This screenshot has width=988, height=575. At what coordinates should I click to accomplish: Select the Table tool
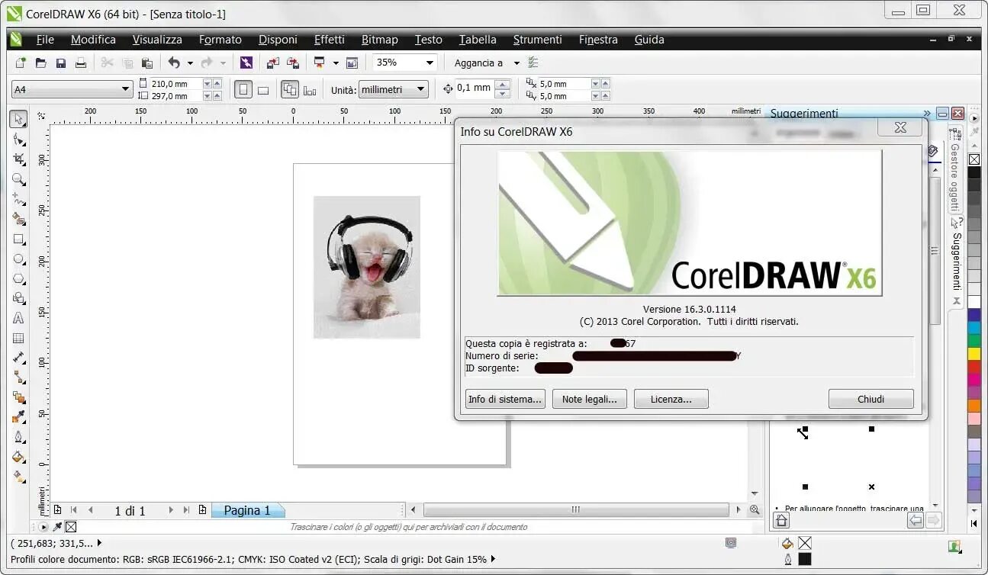click(19, 338)
